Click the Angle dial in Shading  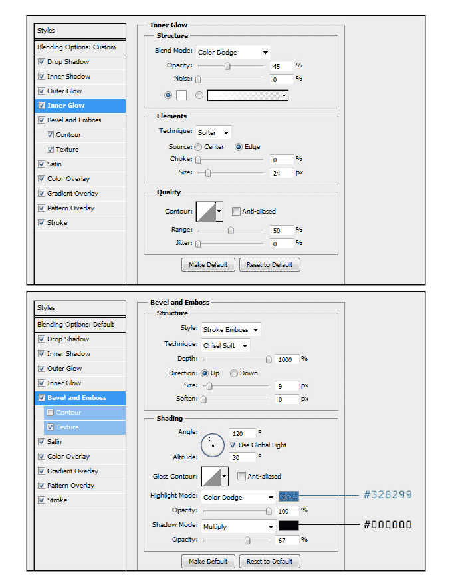tap(213, 445)
